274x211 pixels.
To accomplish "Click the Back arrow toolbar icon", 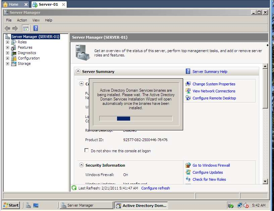I will click(x=7, y=28).
